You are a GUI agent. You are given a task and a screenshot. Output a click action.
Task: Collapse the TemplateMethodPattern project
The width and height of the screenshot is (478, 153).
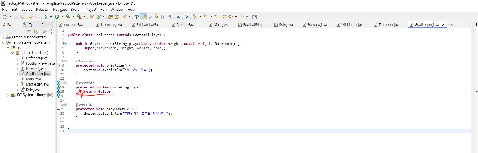coord(3,42)
